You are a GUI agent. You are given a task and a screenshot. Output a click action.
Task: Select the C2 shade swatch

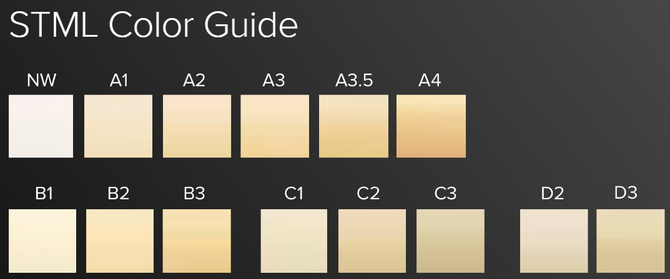click(372, 241)
